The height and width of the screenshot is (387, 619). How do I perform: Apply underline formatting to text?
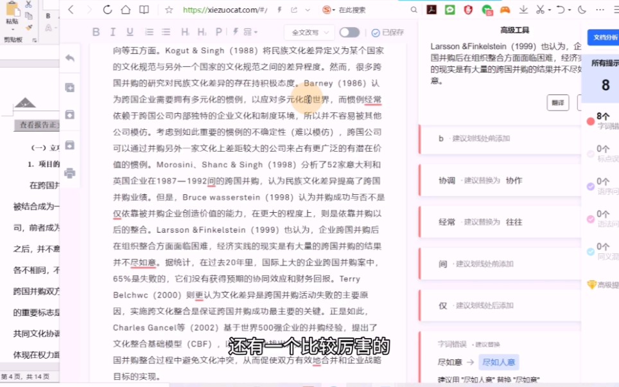click(x=129, y=32)
